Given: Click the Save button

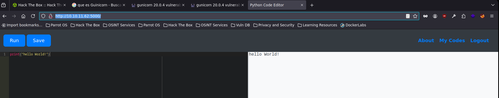Looking at the screenshot, I should [x=39, y=41].
